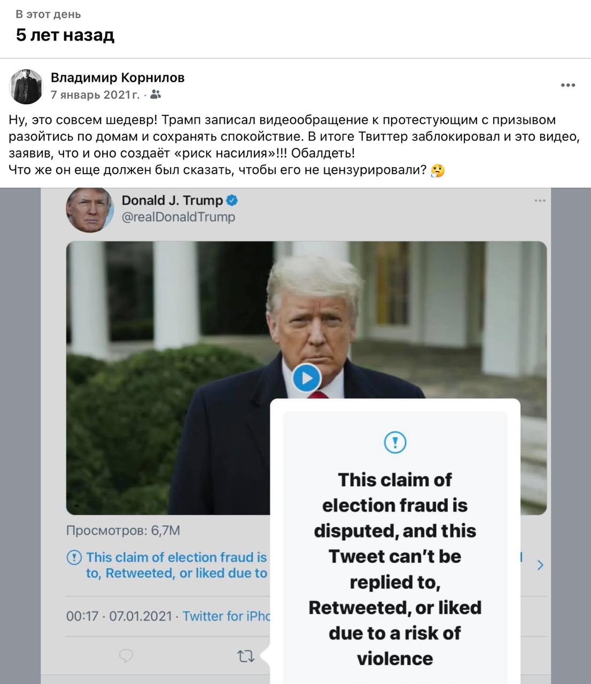Open the @realDonaldTrump handle

178,217
